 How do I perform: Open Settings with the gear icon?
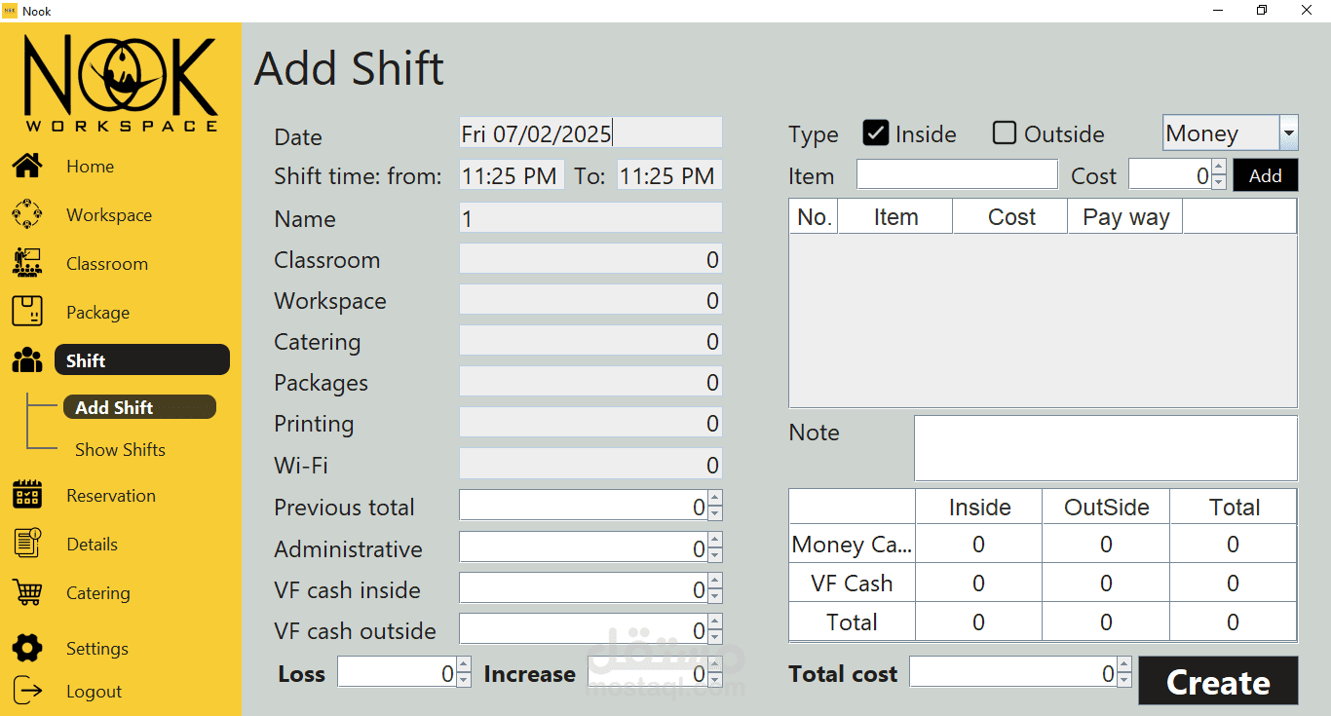pos(27,648)
